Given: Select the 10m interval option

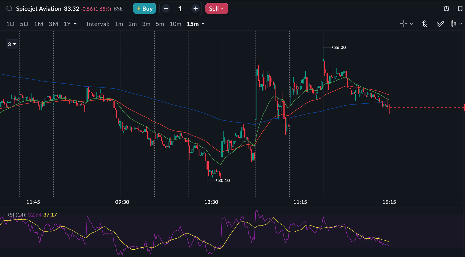Looking at the screenshot, I should 175,24.
